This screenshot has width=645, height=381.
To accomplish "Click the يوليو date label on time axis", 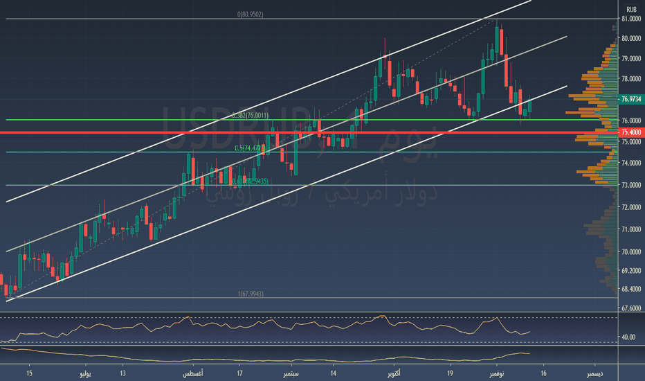I will pos(85,373).
